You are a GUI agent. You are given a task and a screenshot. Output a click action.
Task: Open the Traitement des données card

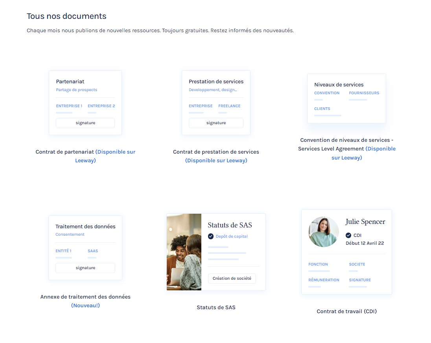click(85, 248)
